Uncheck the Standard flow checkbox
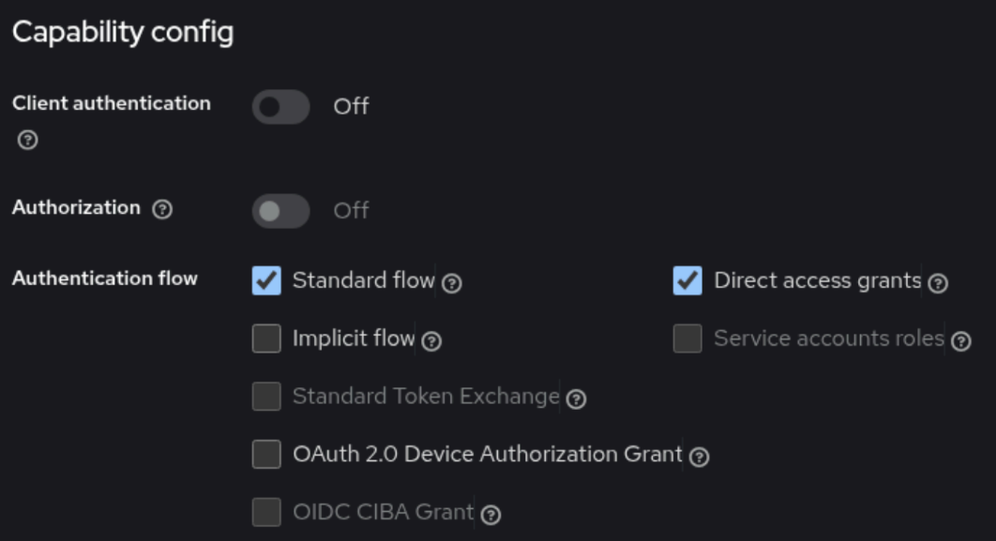Viewport: 996px width, 541px height. click(x=266, y=280)
